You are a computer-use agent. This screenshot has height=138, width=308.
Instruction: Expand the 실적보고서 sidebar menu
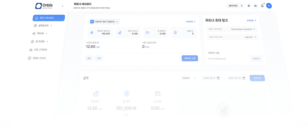(43, 25)
